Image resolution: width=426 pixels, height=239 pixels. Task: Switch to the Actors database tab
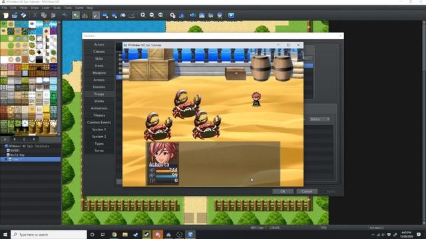point(99,44)
